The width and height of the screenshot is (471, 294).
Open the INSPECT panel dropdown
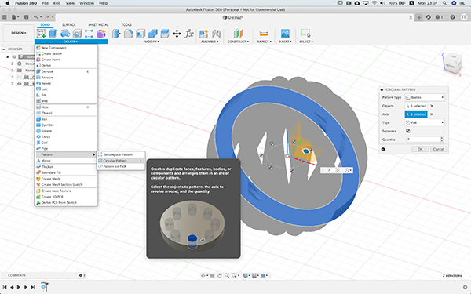[264, 42]
